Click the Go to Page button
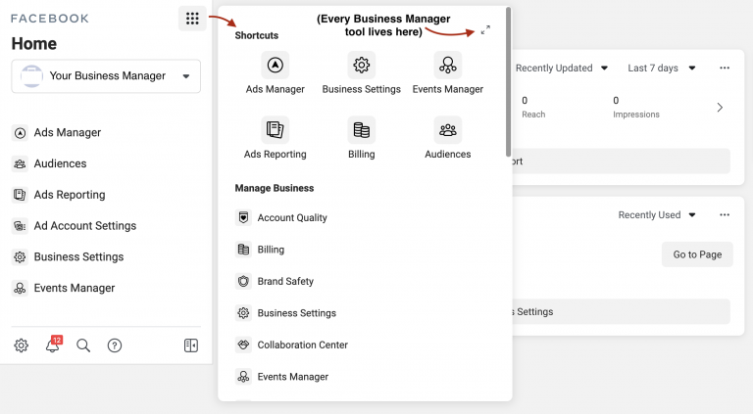The width and height of the screenshot is (753, 414). point(697,254)
